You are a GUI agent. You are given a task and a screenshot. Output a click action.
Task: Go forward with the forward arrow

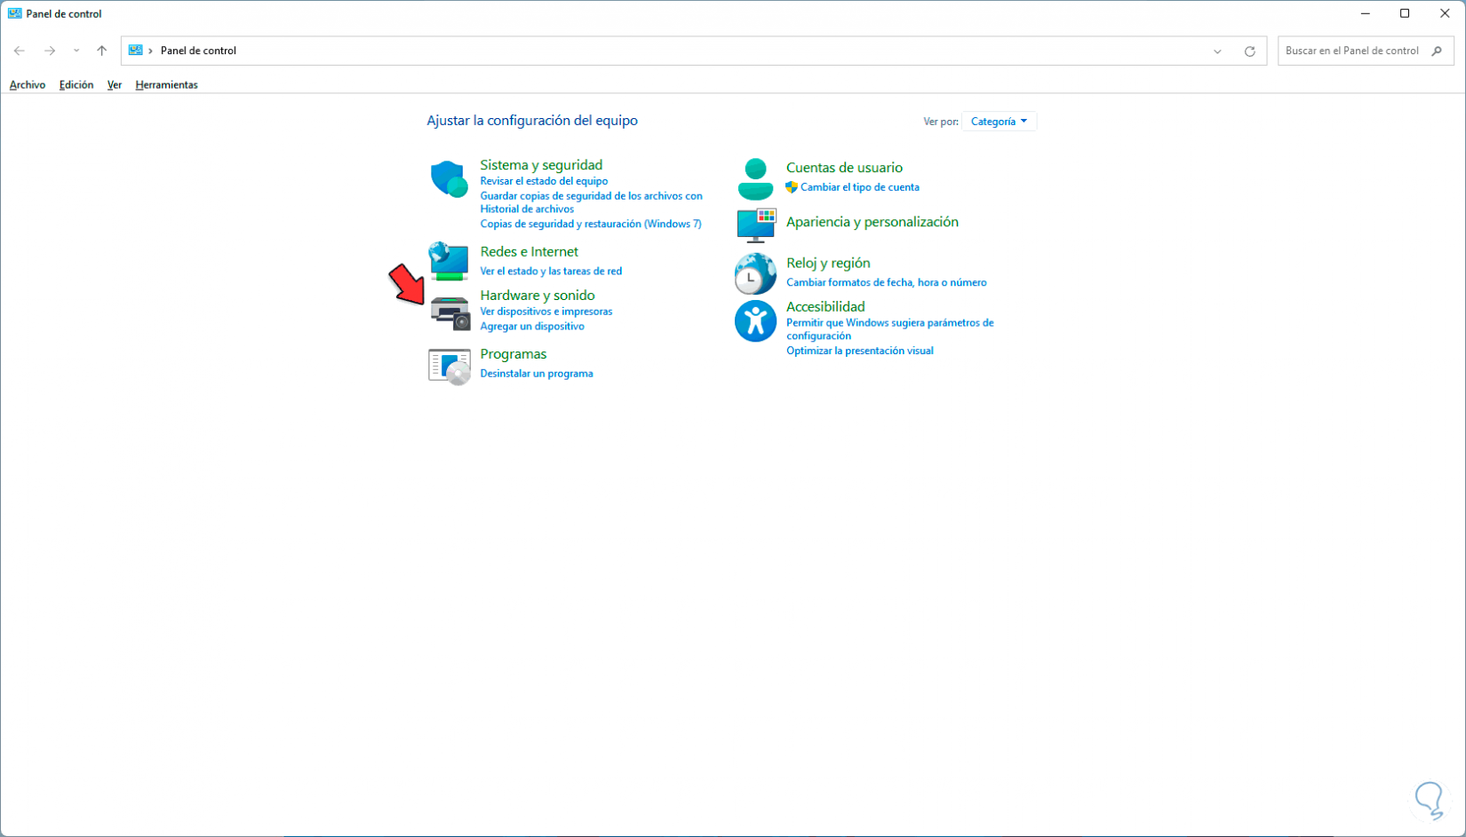(50, 51)
